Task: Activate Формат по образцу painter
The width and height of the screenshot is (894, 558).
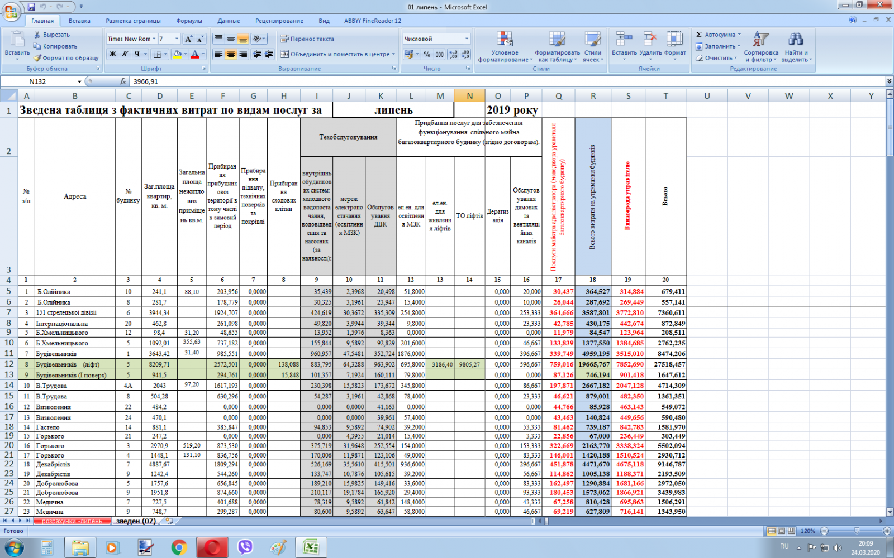Action: pos(66,58)
